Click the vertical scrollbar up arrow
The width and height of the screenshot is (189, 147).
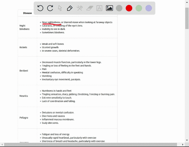click(x=187, y=2)
